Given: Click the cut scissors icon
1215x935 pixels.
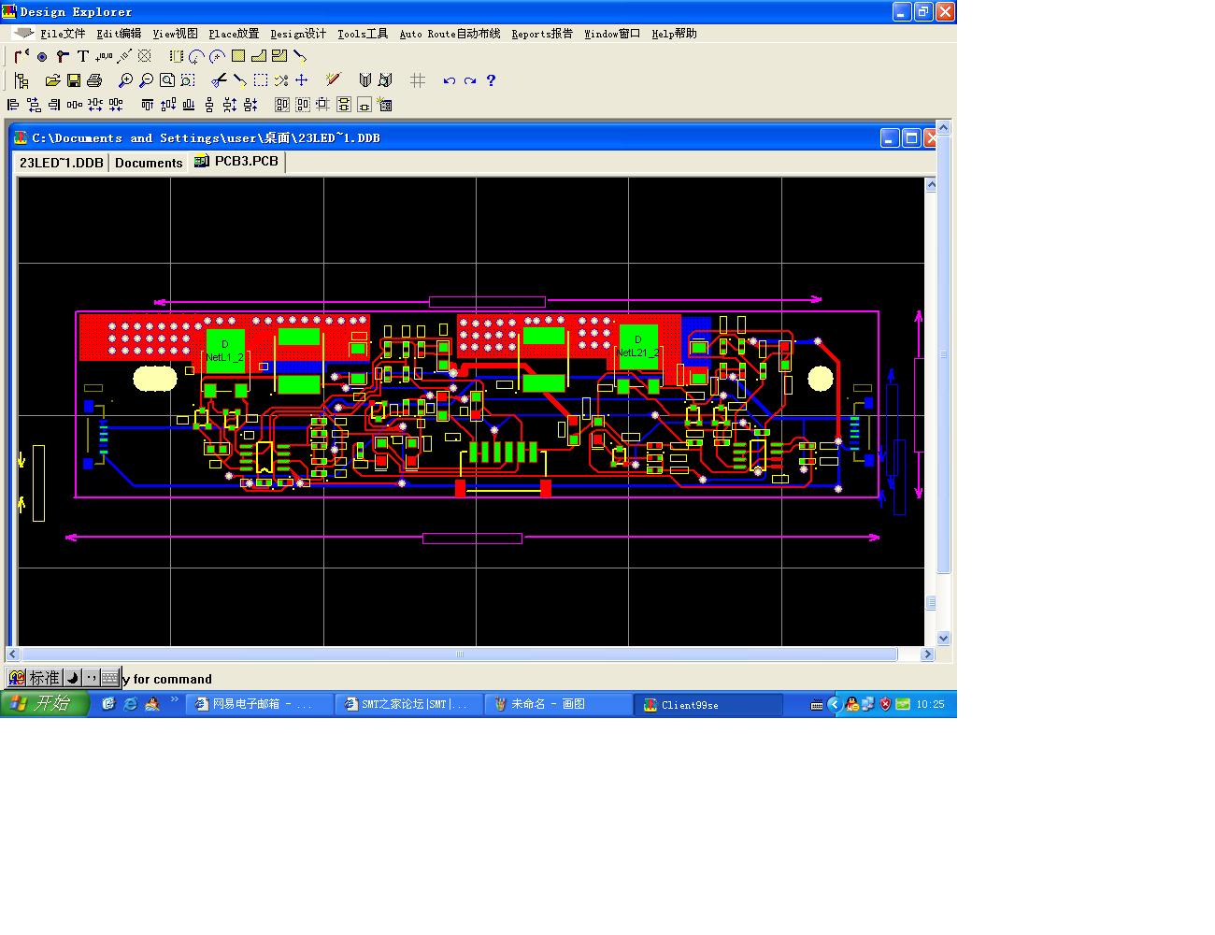Looking at the screenshot, I should (220, 80).
